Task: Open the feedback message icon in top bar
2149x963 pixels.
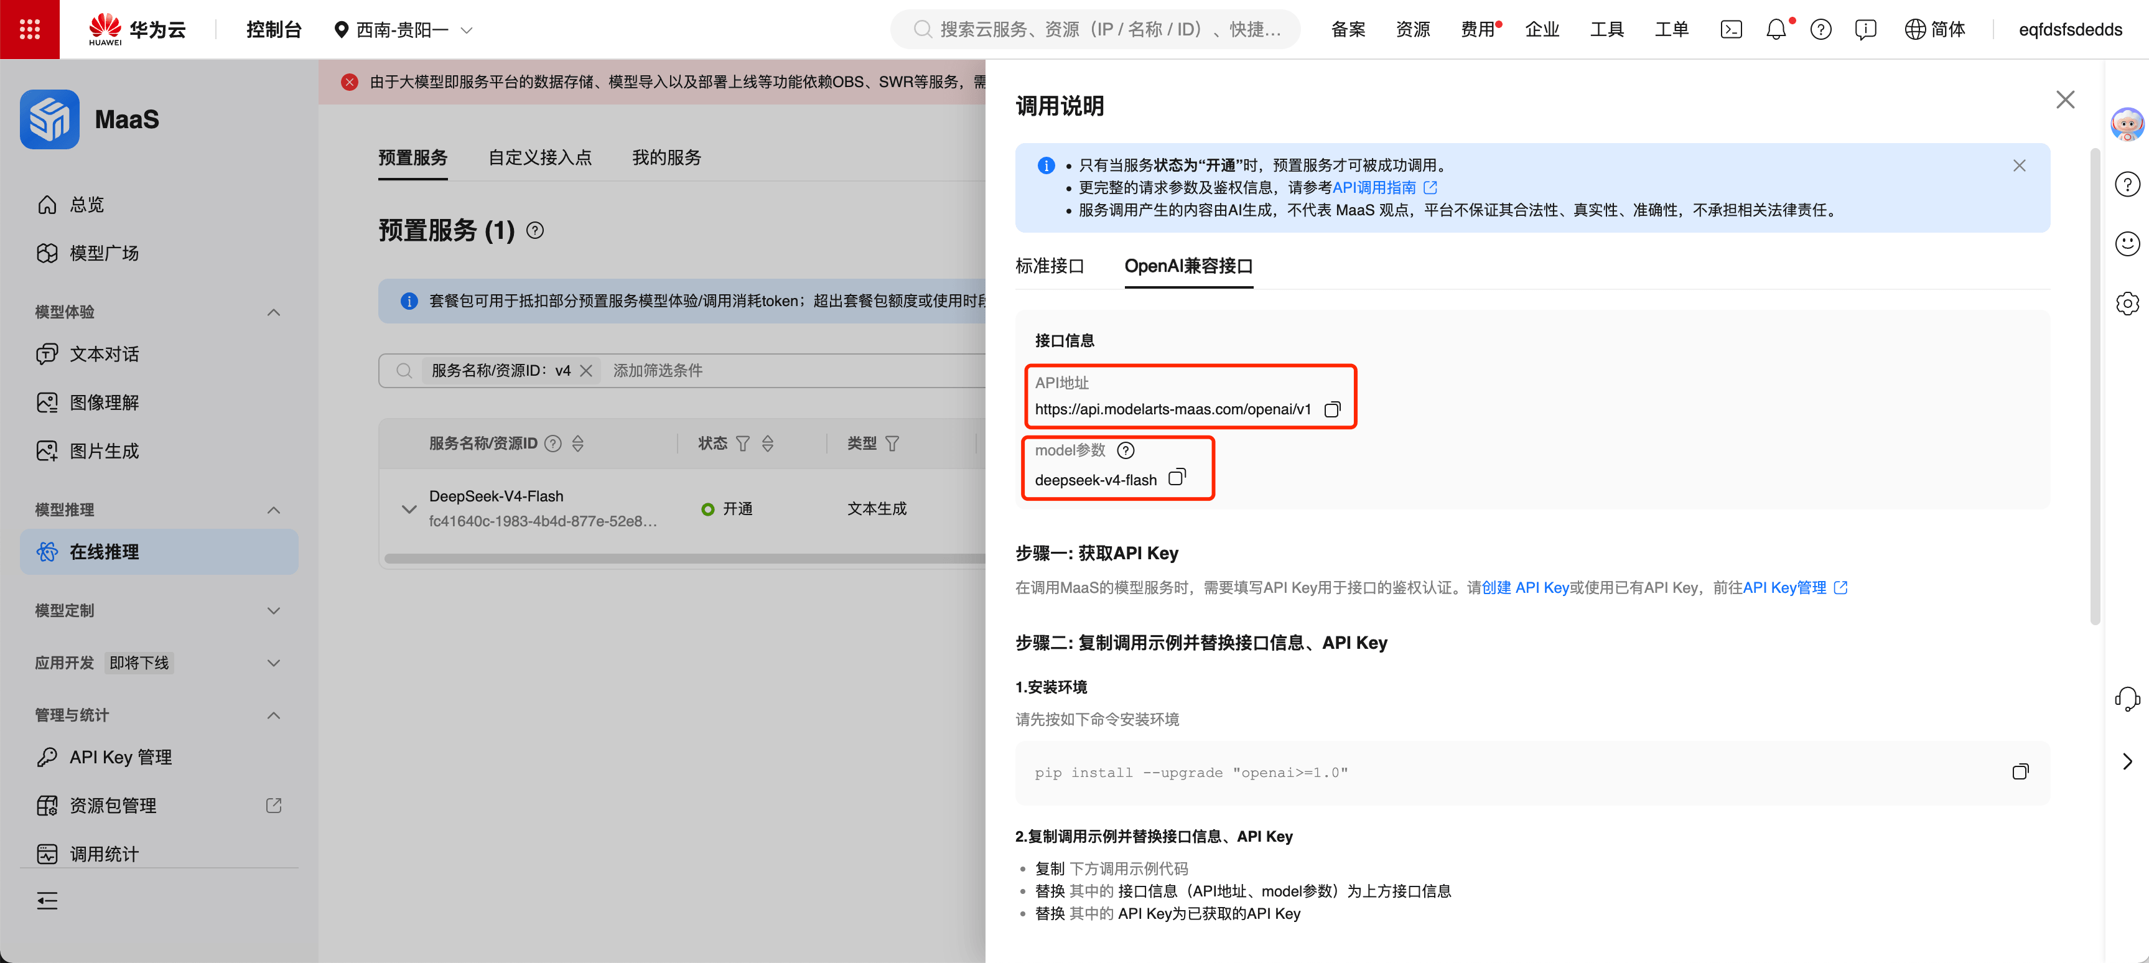Action: pos(1865,30)
